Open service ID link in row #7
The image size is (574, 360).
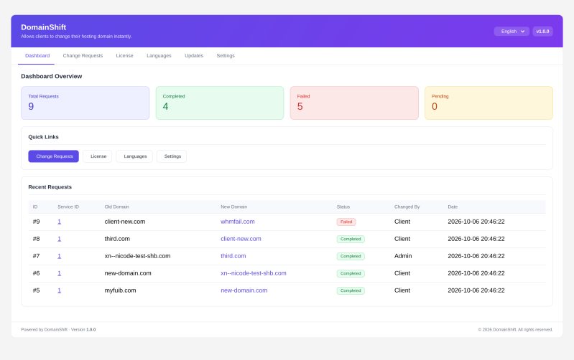60,256
